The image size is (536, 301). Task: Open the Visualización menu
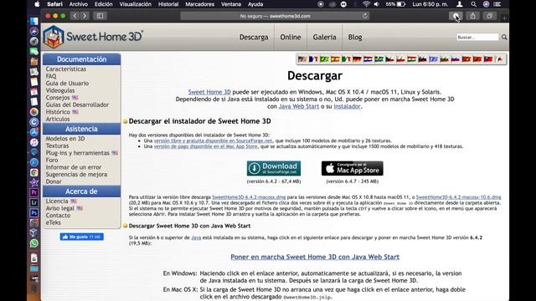click(x=136, y=4)
